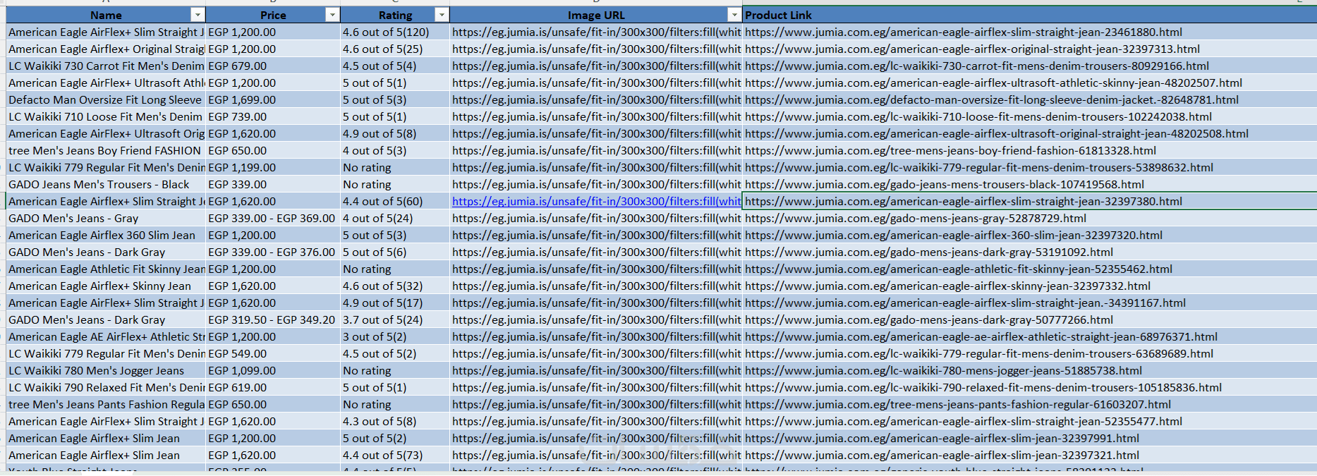The image size is (1317, 476).
Task: Select rating cell "3.7 out of 5(24)"
Action: click(395, 319)
